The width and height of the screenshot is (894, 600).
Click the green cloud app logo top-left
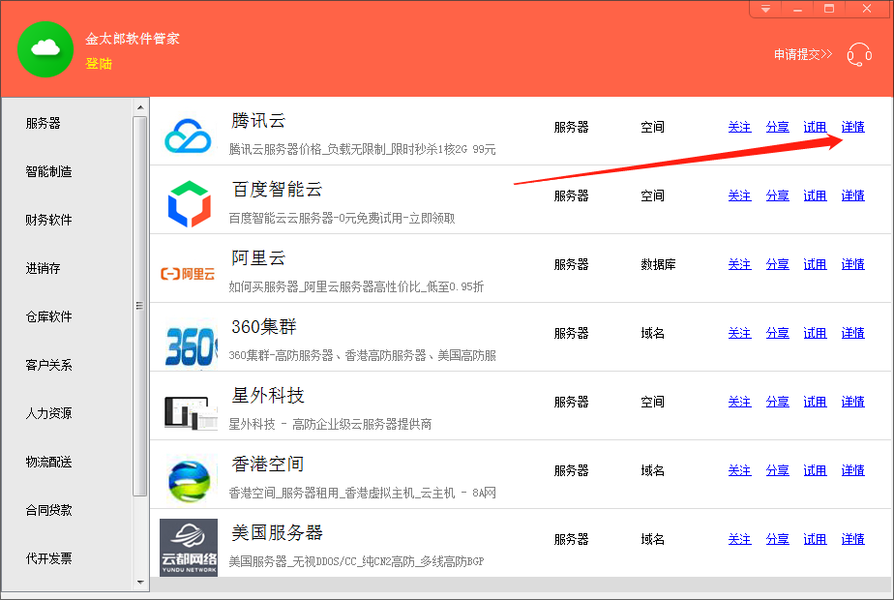[45, 48]
